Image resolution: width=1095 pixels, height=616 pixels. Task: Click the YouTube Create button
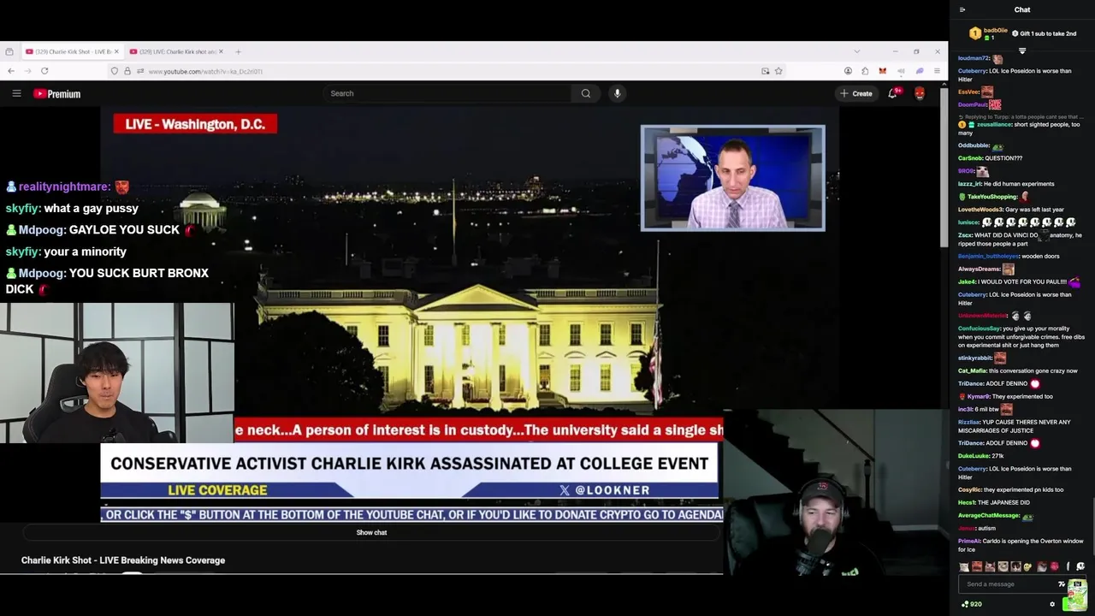coord(855,93)
